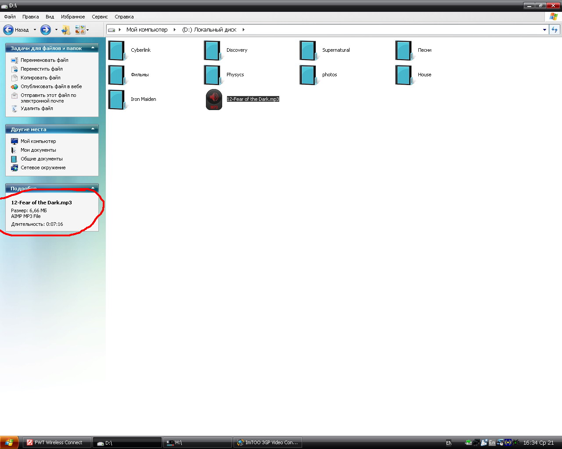The height and width of the screenshot is (449, 562).
Task: Open the Supernatural folder icon
Action: click(308, 50)
